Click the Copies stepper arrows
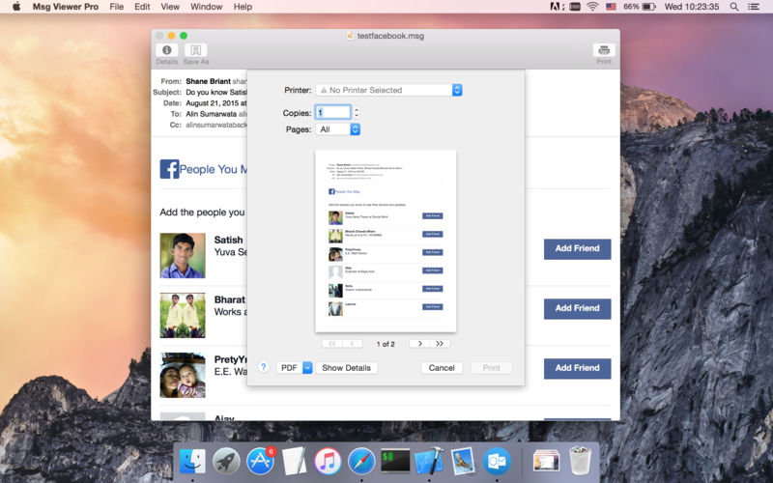Screen dimensions: 773x483 point(357,113)
